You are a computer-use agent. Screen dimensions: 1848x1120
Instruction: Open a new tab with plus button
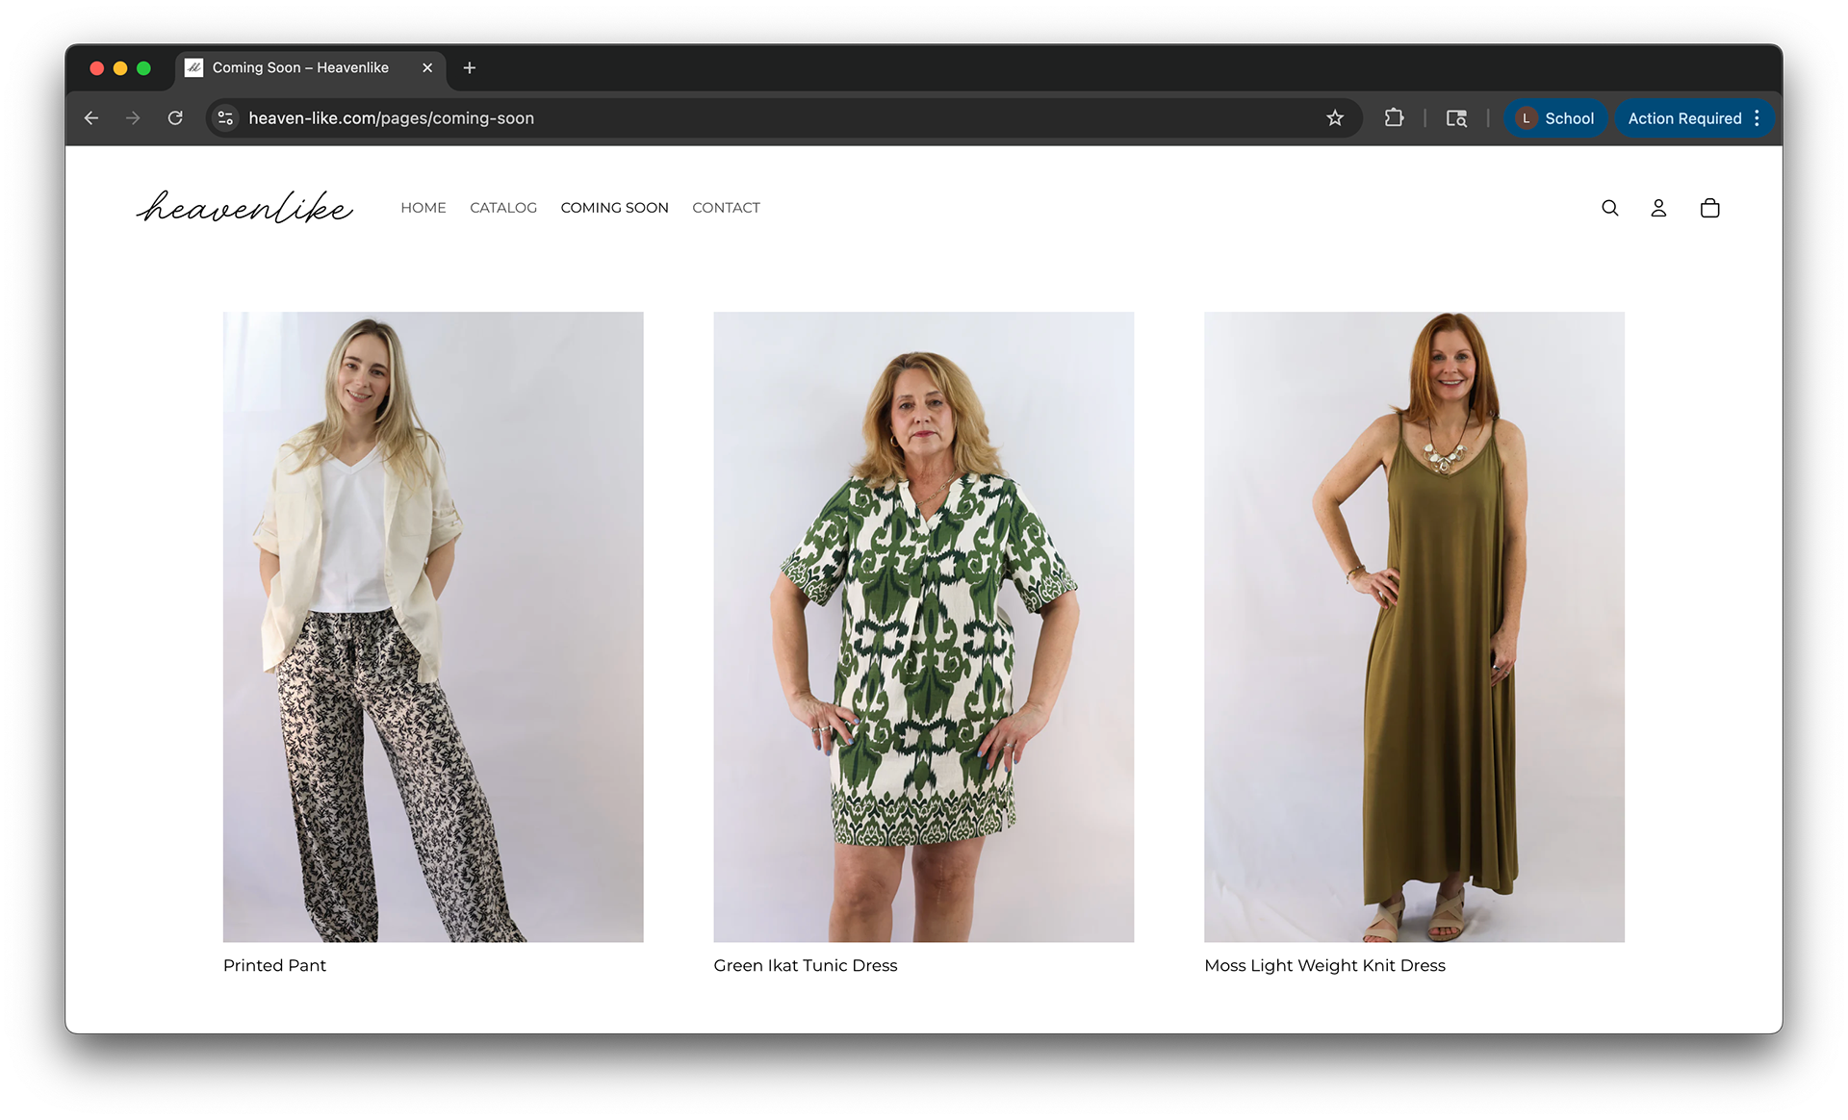(x=470, y=67)
